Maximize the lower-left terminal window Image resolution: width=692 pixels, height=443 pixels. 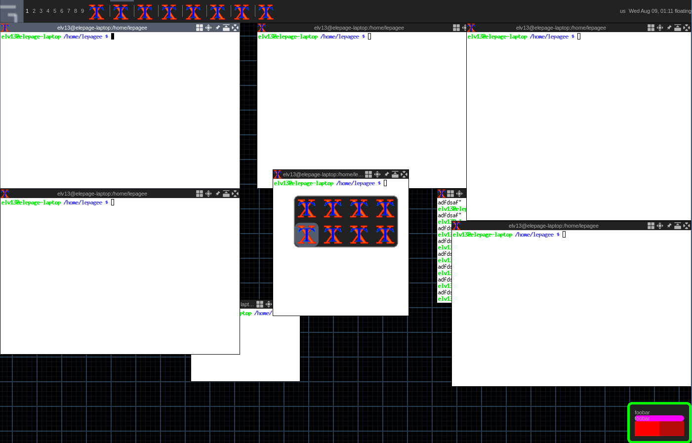coord(208,194)
